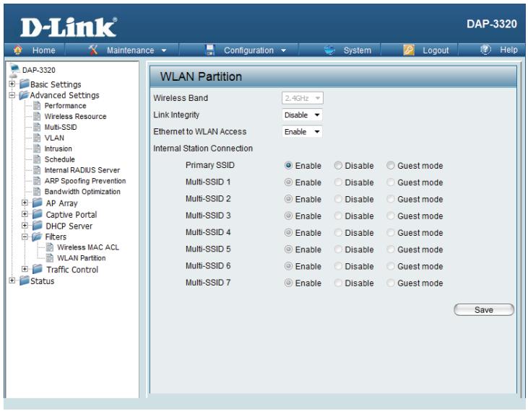
Task: Open the Wireless Band dropdown
Action: (x=303, y=98)
